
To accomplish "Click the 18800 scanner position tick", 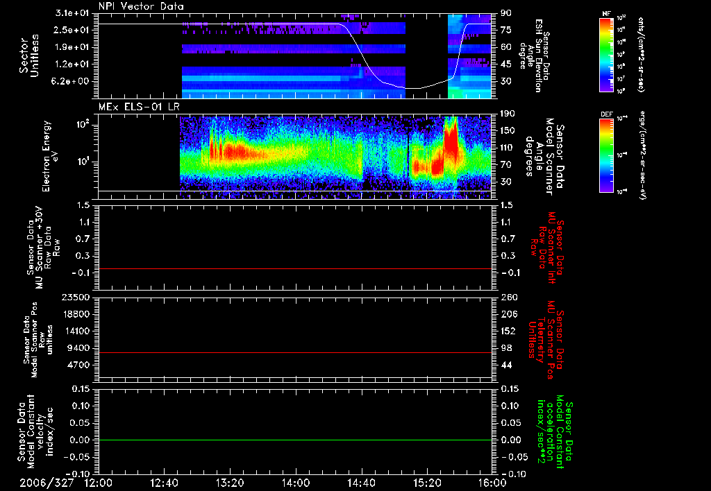I will 75,314.
